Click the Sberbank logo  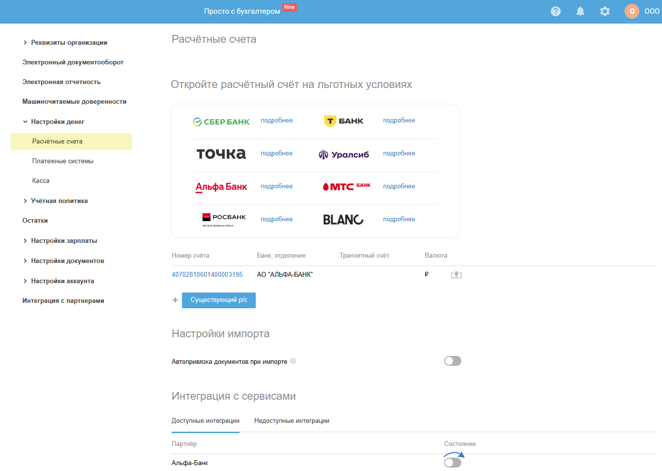tap(221, 122)
